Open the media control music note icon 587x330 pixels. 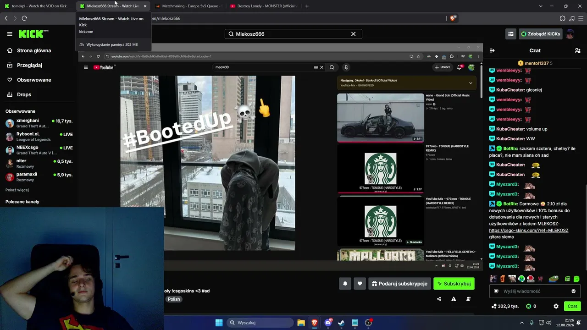(x=571, y=18)
